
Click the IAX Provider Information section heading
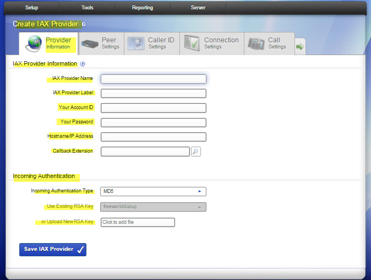(45, 64)
